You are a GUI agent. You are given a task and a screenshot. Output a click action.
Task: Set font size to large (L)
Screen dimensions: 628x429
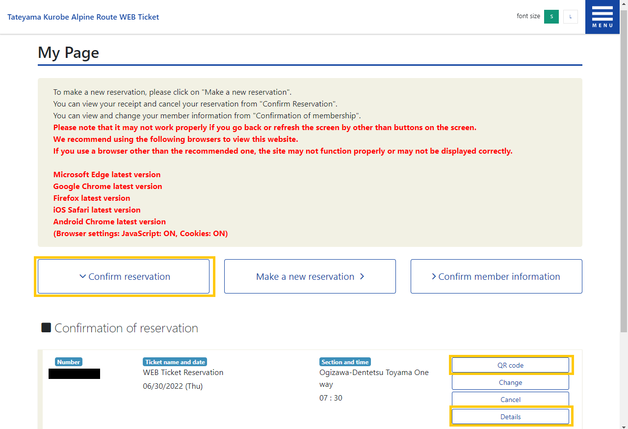pos(570,17)
